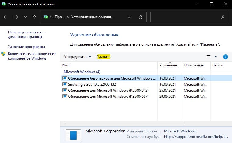Open 'Включение или отключение компонентов Windows'

(32, 56)
